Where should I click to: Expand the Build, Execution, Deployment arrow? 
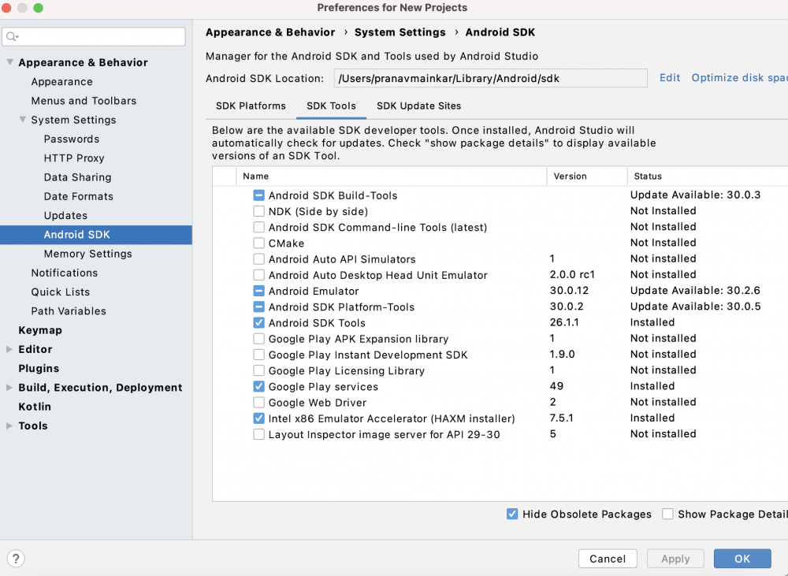pyautogui.click(x=9, y=388)
